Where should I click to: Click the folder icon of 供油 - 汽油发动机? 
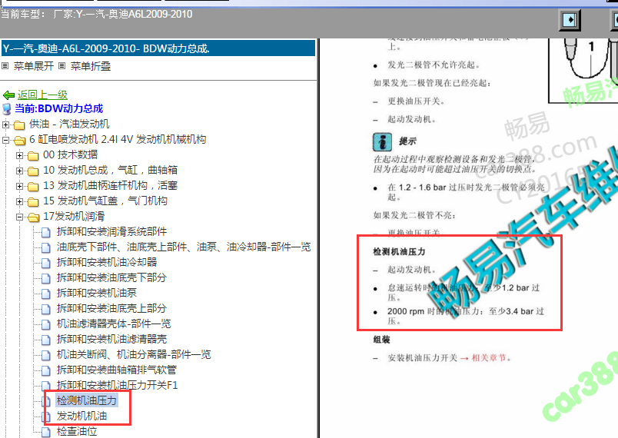pyautogui.click(x=19, y=124)
